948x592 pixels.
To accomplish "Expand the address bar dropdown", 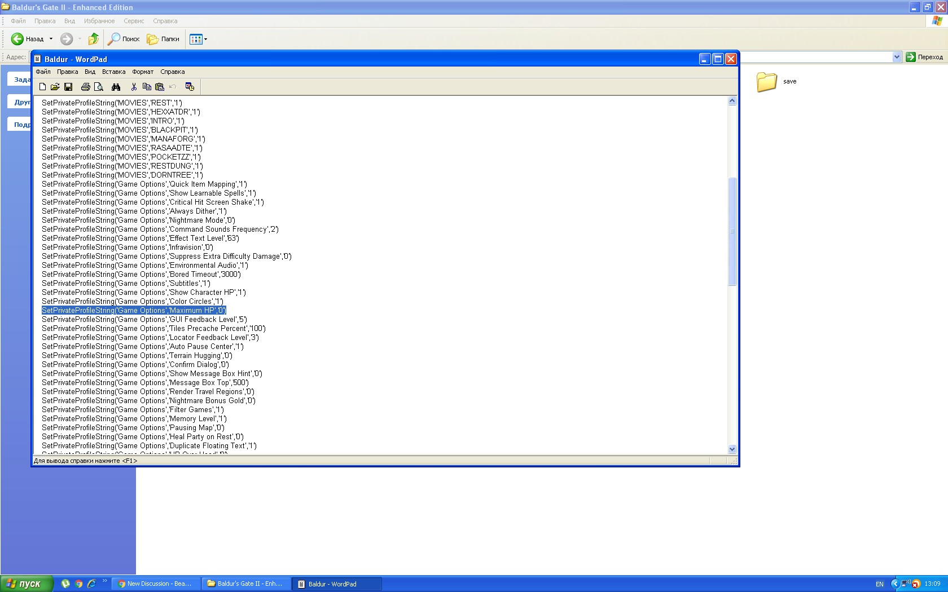I will tap(897, 57).
